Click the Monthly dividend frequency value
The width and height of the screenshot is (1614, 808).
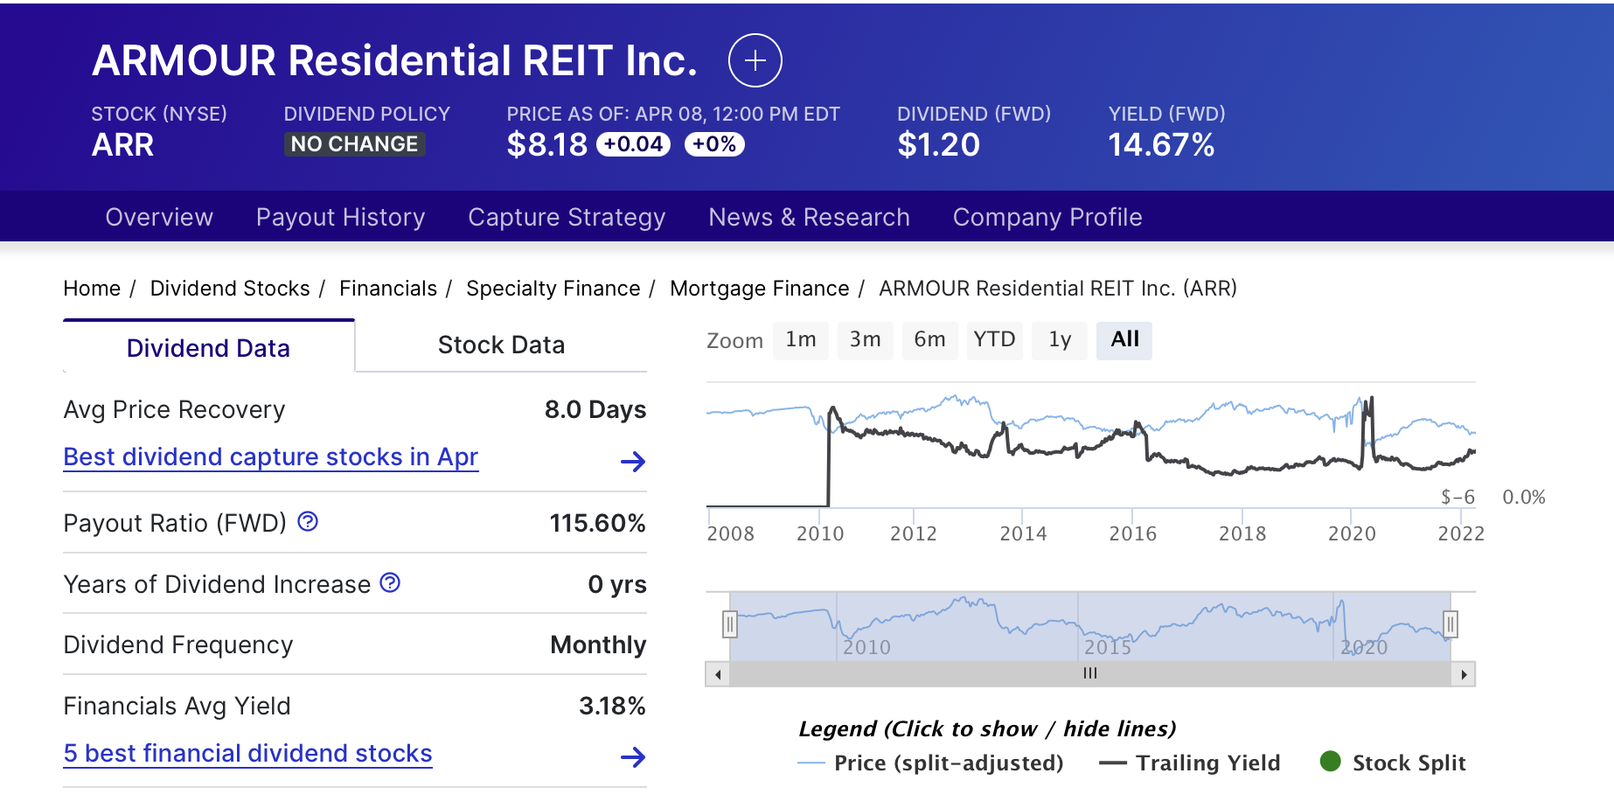click(598, 645)
